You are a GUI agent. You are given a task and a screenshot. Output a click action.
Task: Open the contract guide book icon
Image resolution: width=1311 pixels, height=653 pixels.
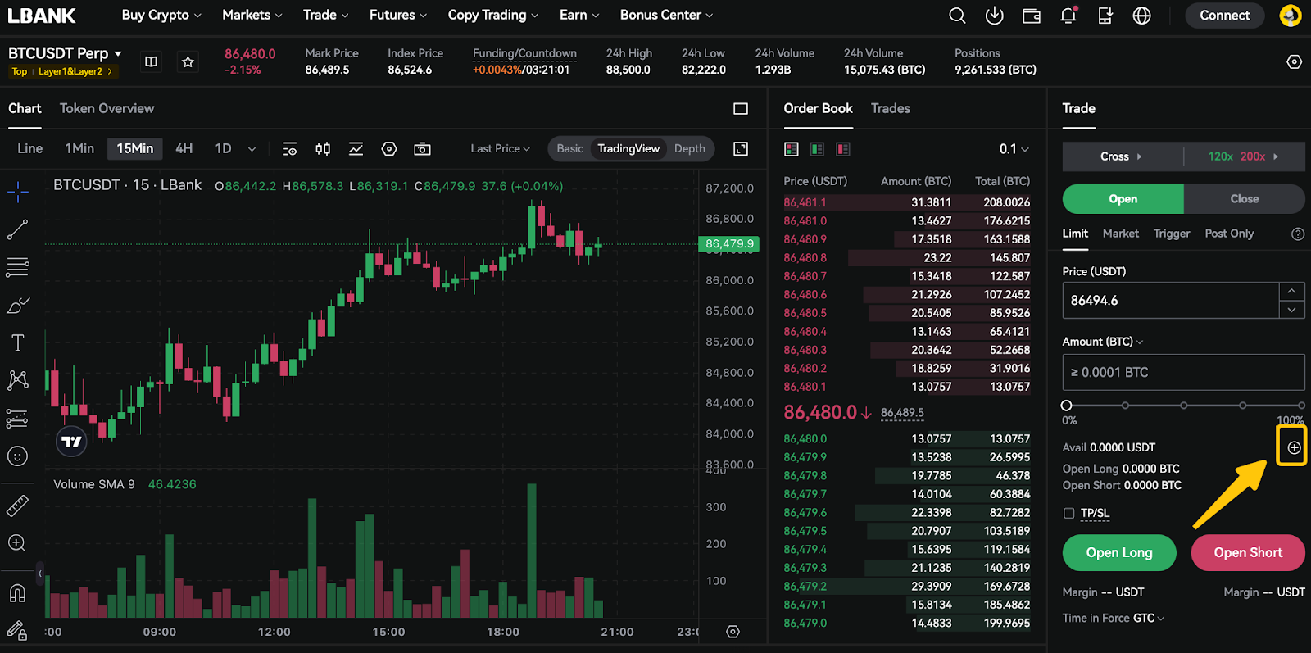[x=151, y=61]
